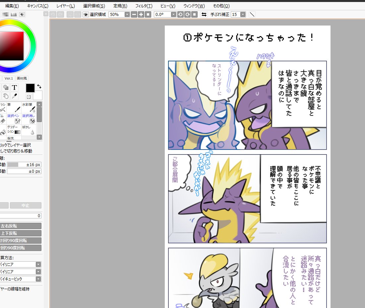Show the dotted grid swatch panel icon
The width and height of the screenshot is (365, 308).
(x=14, y=15)
